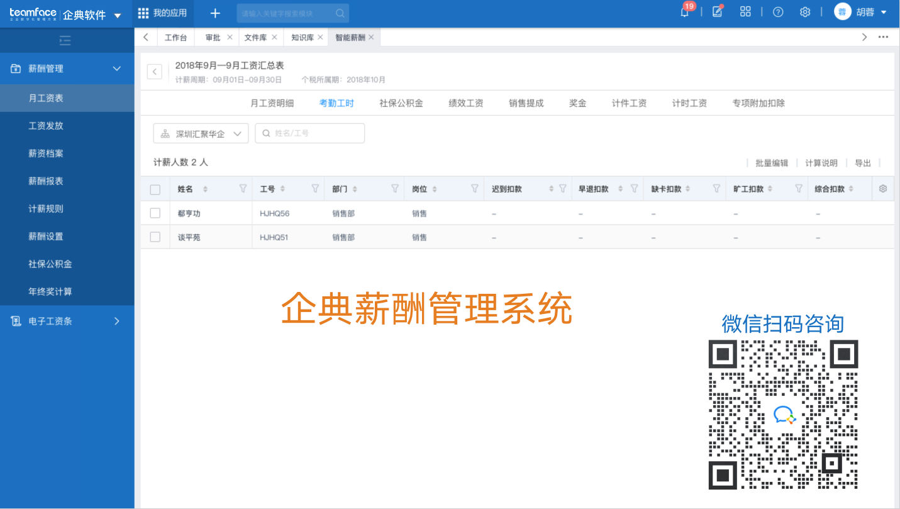The height and width of the screenshot is (509, 900).
Task: Open the 胡蓉 user account dropdown
Action: [860, 12]
